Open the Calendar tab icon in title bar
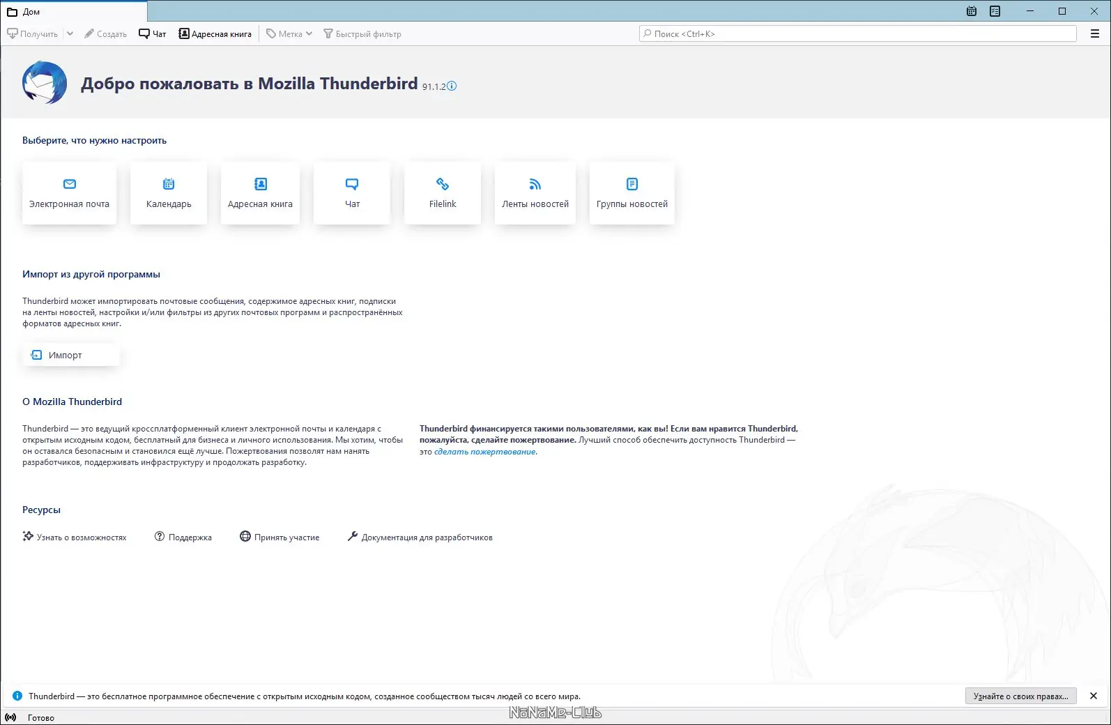 point(972,11)
